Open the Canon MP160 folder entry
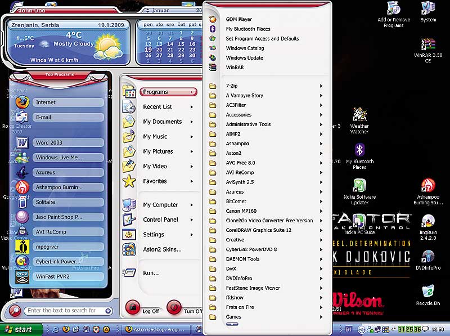Screen dimensions: 450x336 [x=241, y=211]
